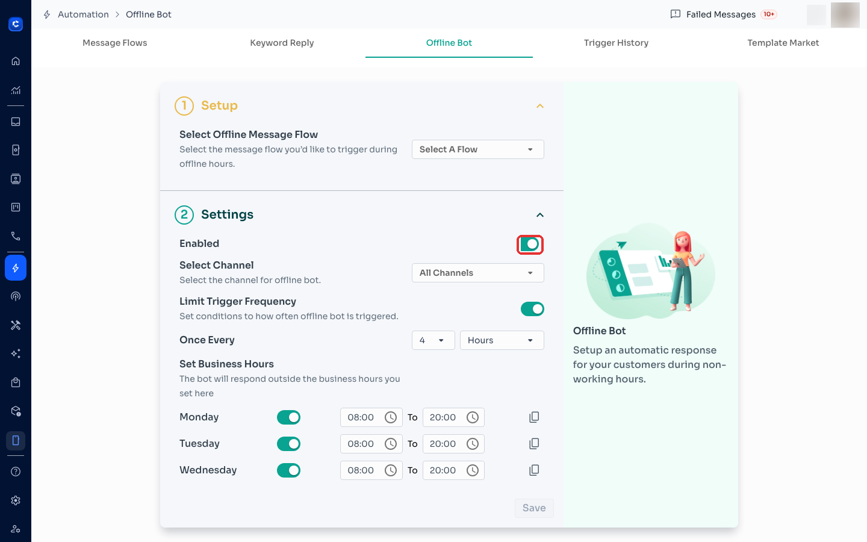Click the Setup section heading

tap(219, 105)
